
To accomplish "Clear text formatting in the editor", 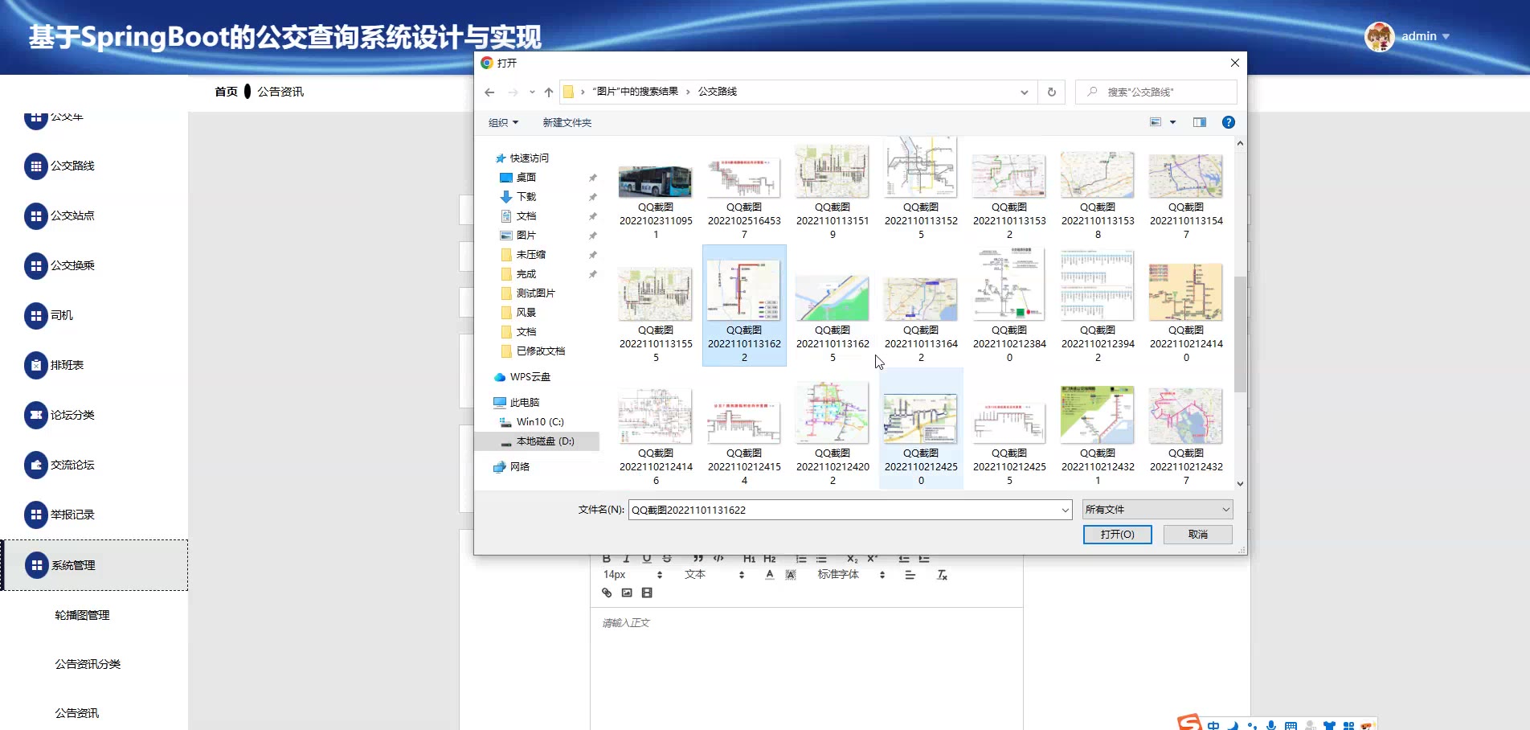I will [x=943, y=575].
